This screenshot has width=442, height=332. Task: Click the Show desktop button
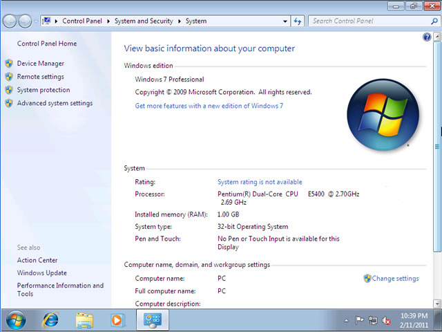439,320
